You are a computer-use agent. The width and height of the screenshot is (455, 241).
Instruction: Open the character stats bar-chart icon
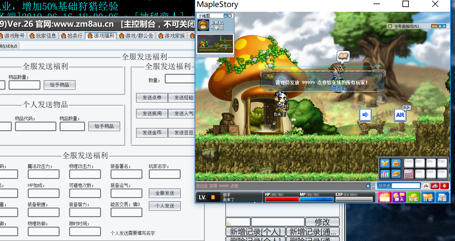386,174
